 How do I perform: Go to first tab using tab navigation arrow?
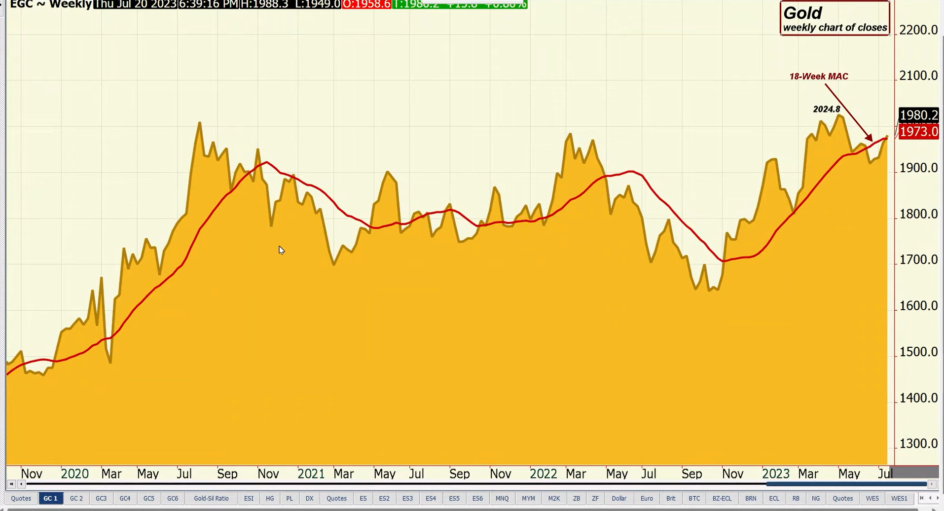[921, 498]
